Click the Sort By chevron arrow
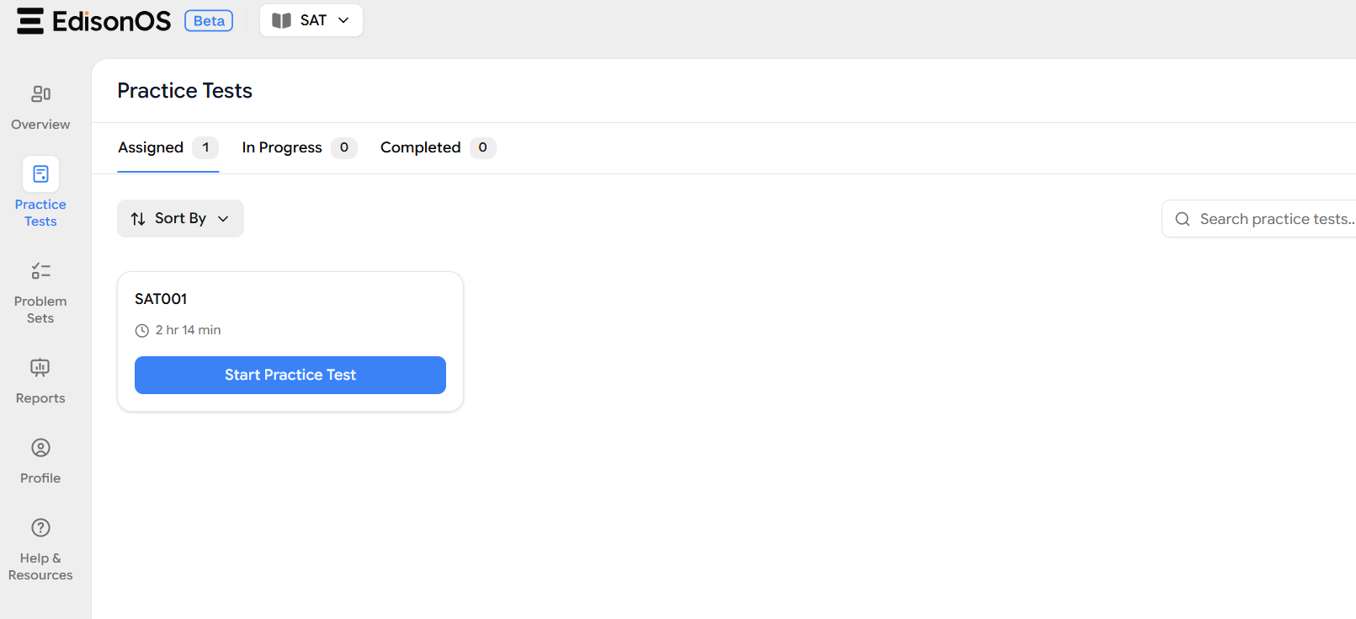 click(x=223, y=219)
